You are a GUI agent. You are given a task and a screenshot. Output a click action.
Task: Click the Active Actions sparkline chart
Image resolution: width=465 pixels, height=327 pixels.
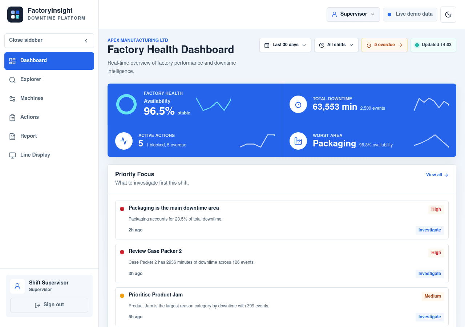pyautogui.click(x=257, y=141)
